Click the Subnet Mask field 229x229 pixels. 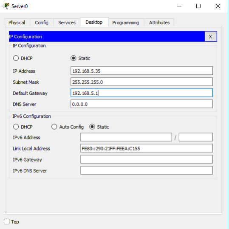point(141,82)
